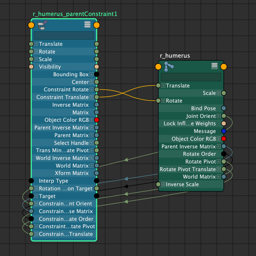256x256 pixels.
Task: Expand Constraint Rotate attribute
Action: coord(92,90)
